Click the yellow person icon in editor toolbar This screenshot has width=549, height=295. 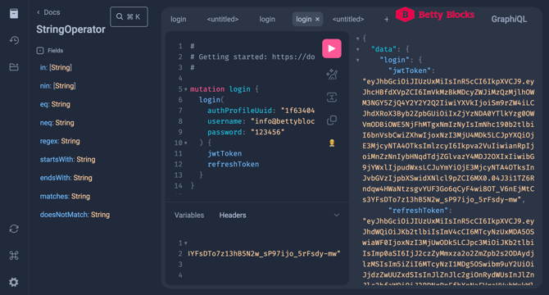332,143
